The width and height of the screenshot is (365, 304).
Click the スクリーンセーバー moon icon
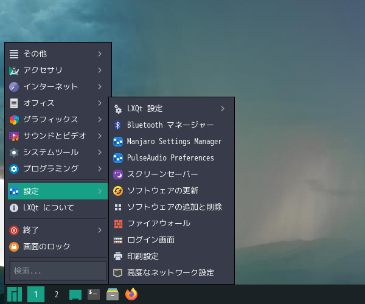click(x=118, y=174)
